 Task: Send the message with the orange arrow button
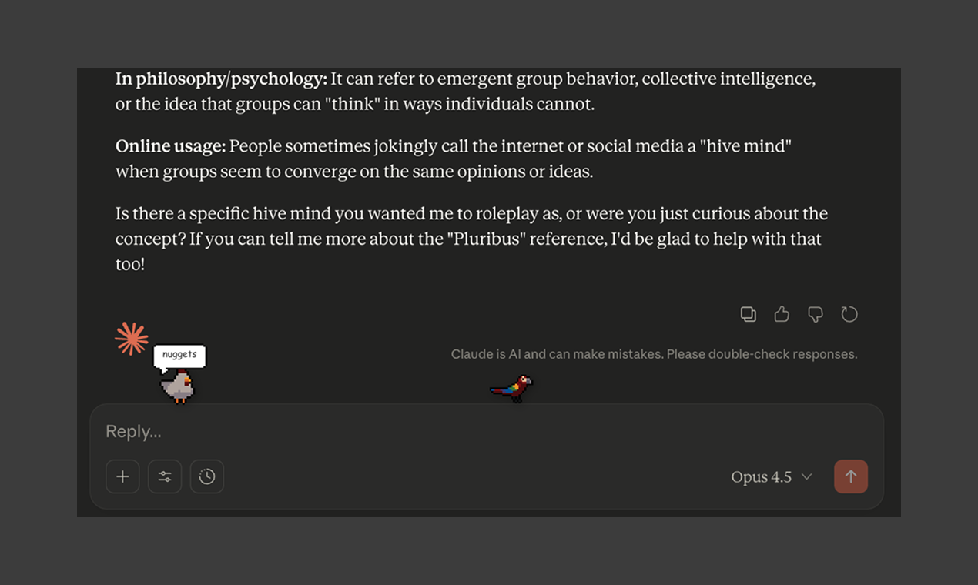click(x=851, y=476)
